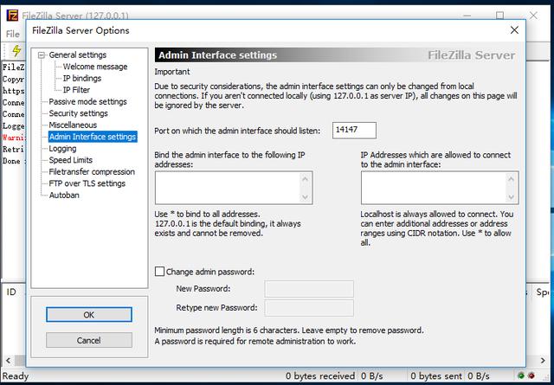Image resolution: width=554 pixels, height=385 pixels.
Task: Open the Miscellaneous options page
Action: [73, 125]
